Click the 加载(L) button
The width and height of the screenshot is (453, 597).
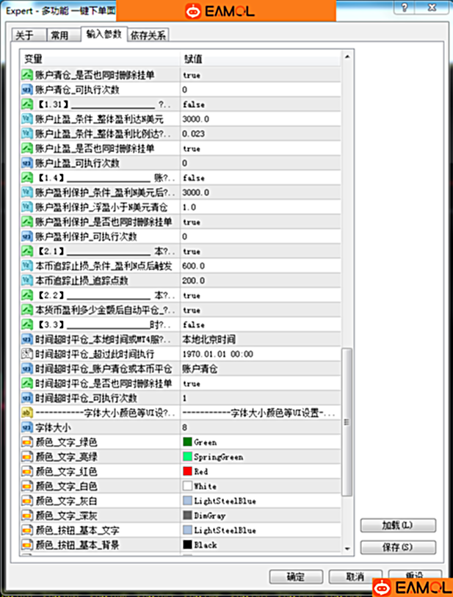pos(398,526)
